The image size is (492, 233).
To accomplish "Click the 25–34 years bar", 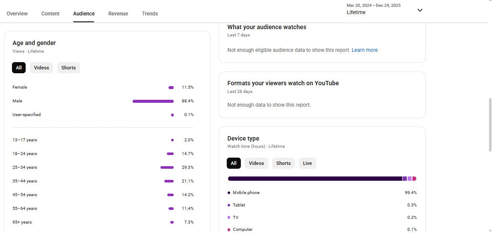I will pos(167,167).
